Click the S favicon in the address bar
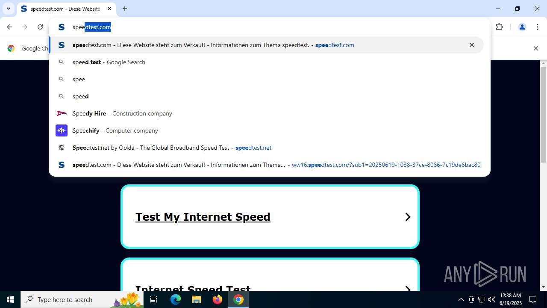 click(62, 27)
